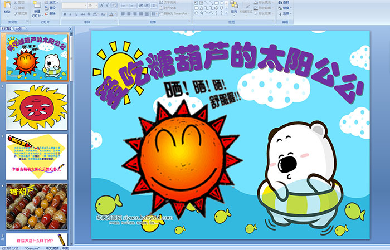This screenshot has width=390, height=250.
Task: Select the Down Arrow block shape
Action: 221,8
